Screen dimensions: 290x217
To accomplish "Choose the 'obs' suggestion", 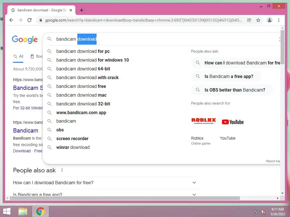I will [x=60, y=130].
